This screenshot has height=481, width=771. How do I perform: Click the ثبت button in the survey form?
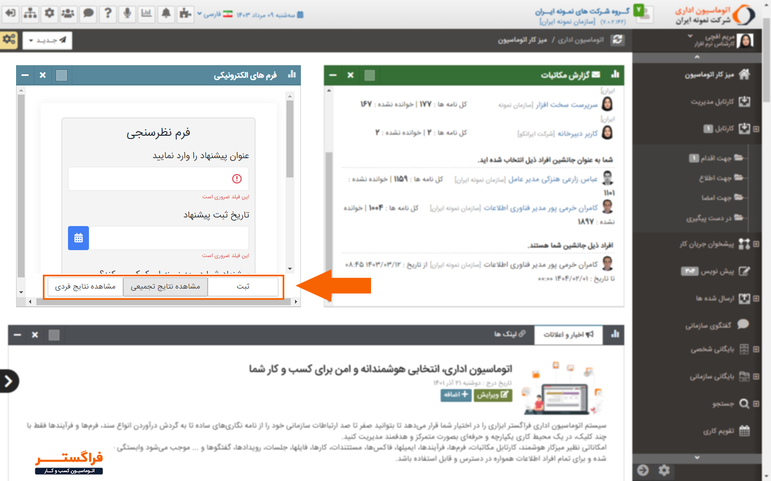point(244,286)
